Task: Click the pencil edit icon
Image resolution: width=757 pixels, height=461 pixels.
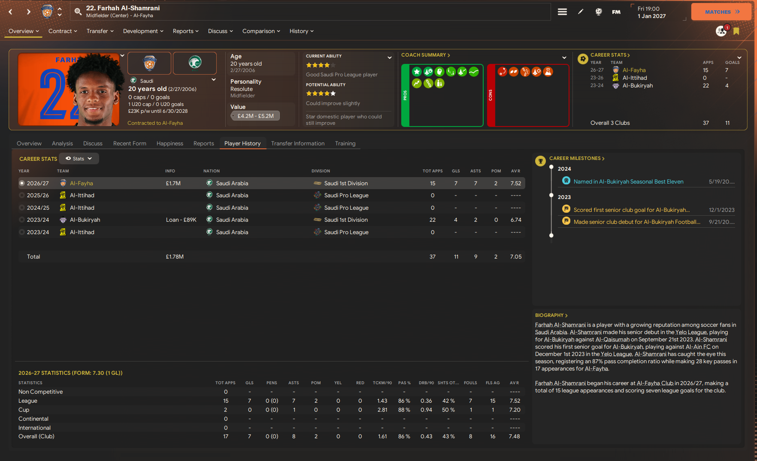Action: (x=581, y=12)
